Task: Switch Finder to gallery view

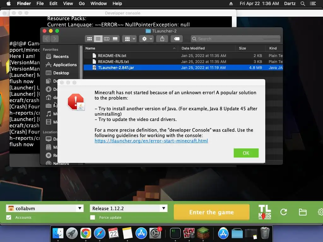Action: point(115,39)
